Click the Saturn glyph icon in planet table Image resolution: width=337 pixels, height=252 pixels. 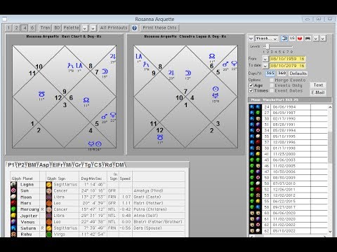[13, 228]
